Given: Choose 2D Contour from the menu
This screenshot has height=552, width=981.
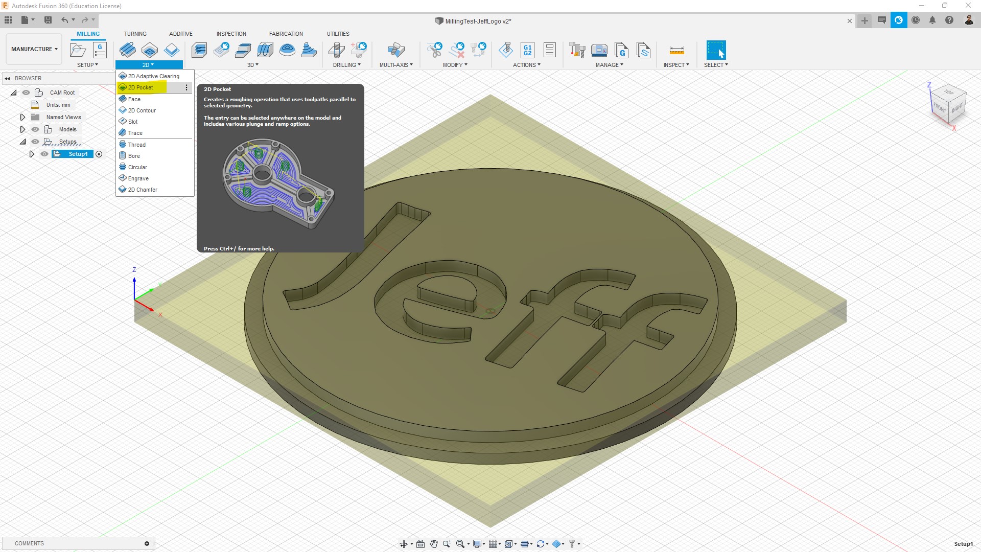Looking at the screenshot, I should tap(142, 110).
